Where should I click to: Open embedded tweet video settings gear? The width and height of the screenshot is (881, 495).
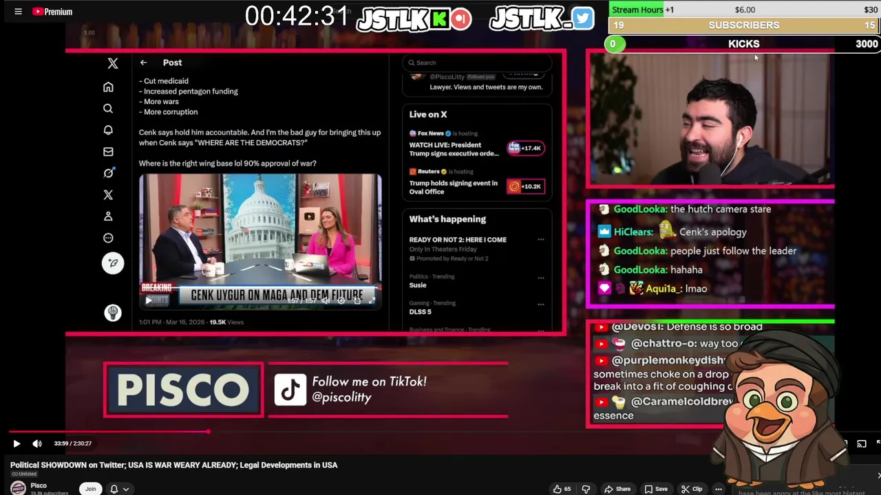point(341,300)
